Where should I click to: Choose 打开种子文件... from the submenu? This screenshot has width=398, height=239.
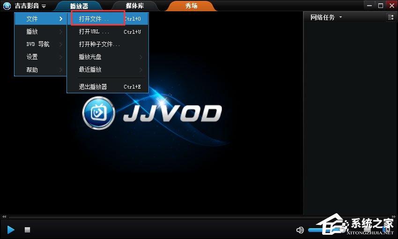pyautogui.click(x=108, y=44)
